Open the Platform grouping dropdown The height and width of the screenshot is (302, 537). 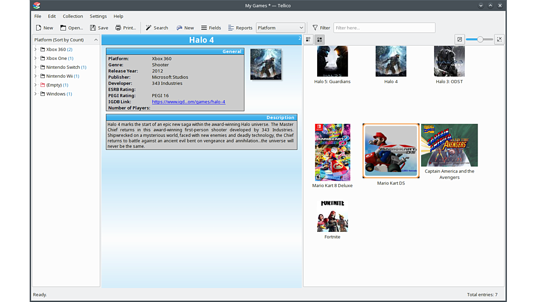pyautogui.click(x=280, y=28)
